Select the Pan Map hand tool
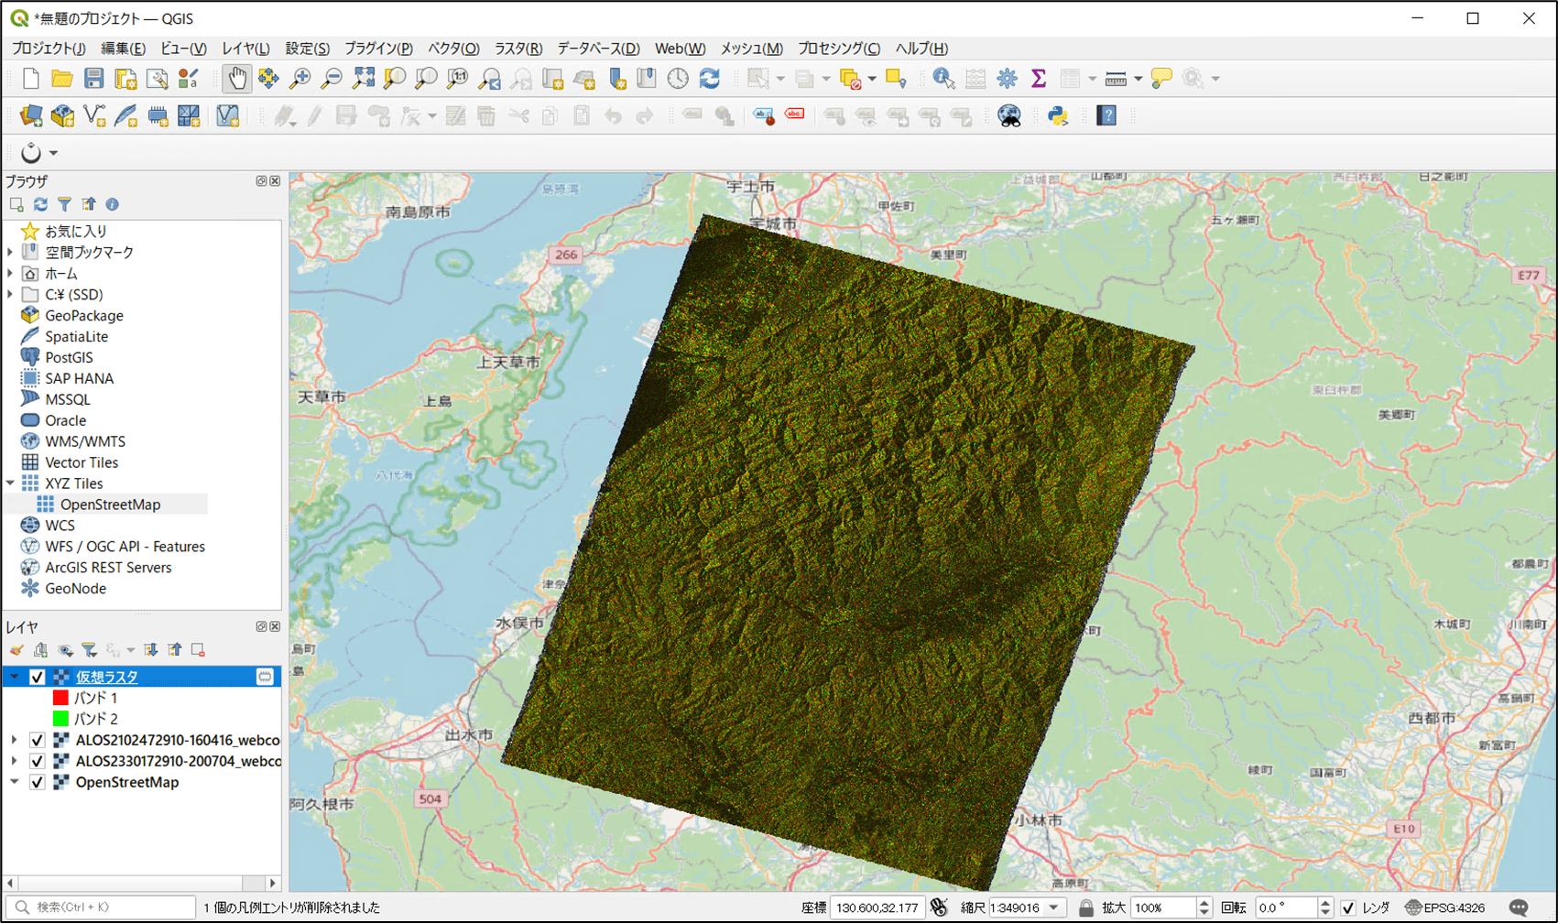The height and width of the screenshot is (923, 1558). (236, 79)
